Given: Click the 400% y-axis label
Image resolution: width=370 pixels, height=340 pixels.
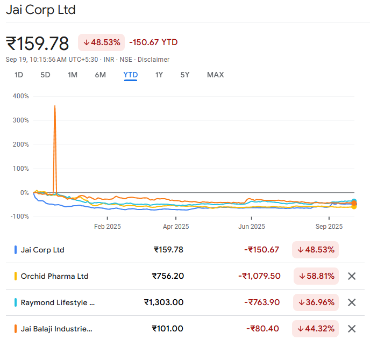Looking at the screenshot, I should pyautogui.click(x=21, y=96).
